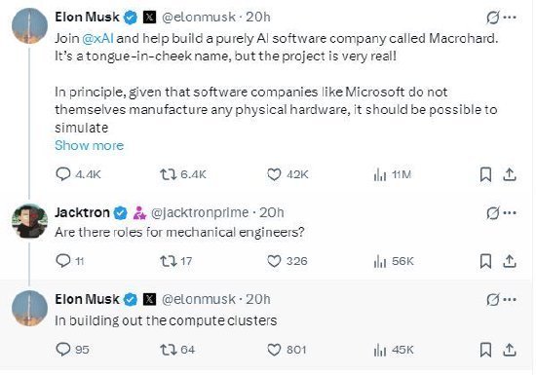Like the post with 42K likes
Viewport: 536px width, 375px height.
click(287, 174)
